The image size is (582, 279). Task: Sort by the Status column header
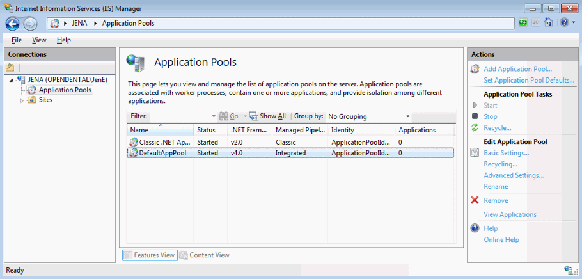(210, 130)
